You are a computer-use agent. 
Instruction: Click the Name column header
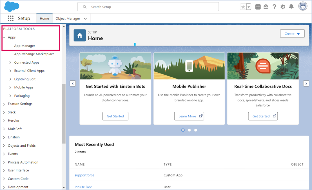tap(80, 164)
